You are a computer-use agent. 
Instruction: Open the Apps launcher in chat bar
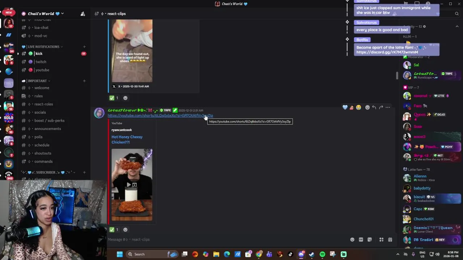[x=381, y=239]
